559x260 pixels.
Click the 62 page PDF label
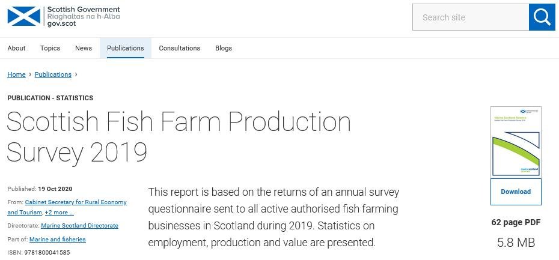(516, 222)
